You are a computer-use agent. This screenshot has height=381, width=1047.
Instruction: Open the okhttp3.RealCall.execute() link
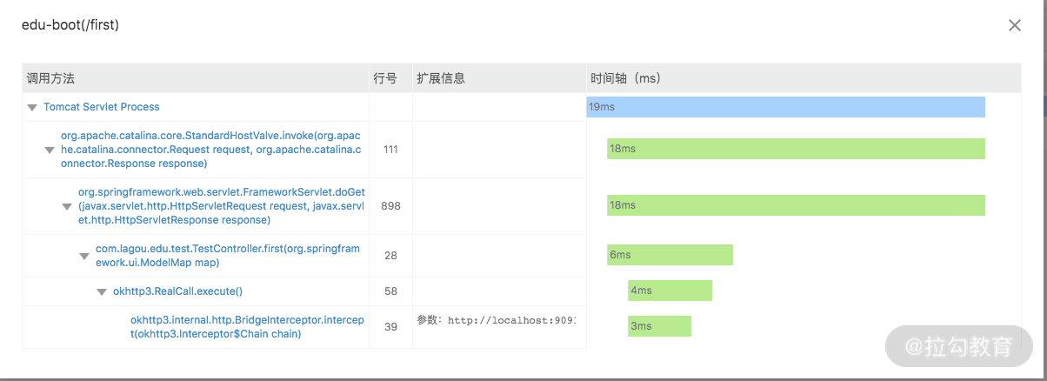coord(177,291)
